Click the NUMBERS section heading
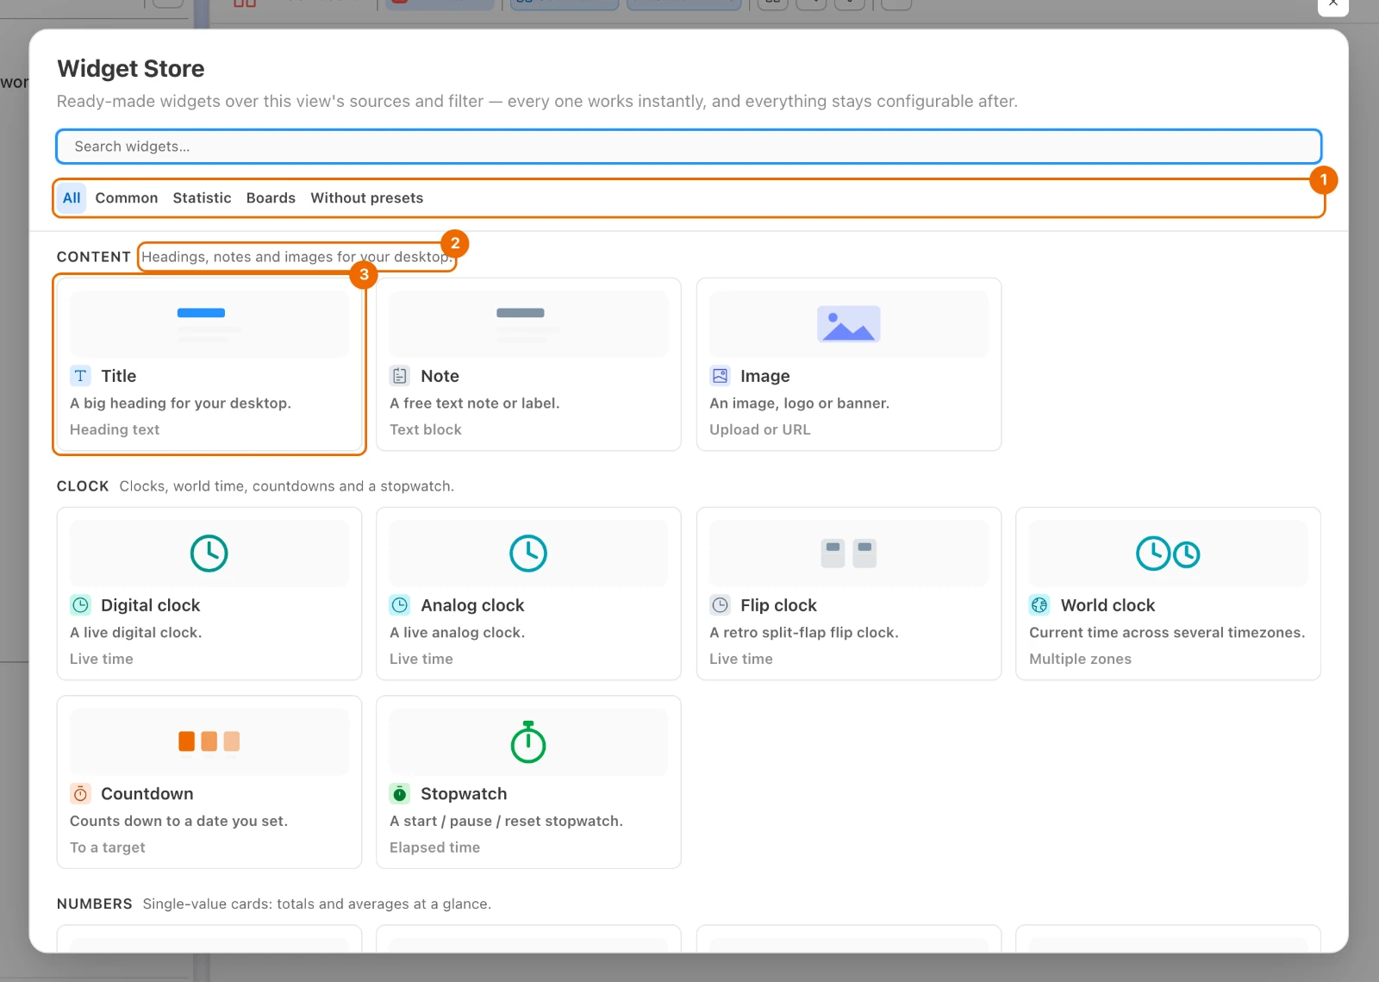The image size is (1379, 982). 95,904
